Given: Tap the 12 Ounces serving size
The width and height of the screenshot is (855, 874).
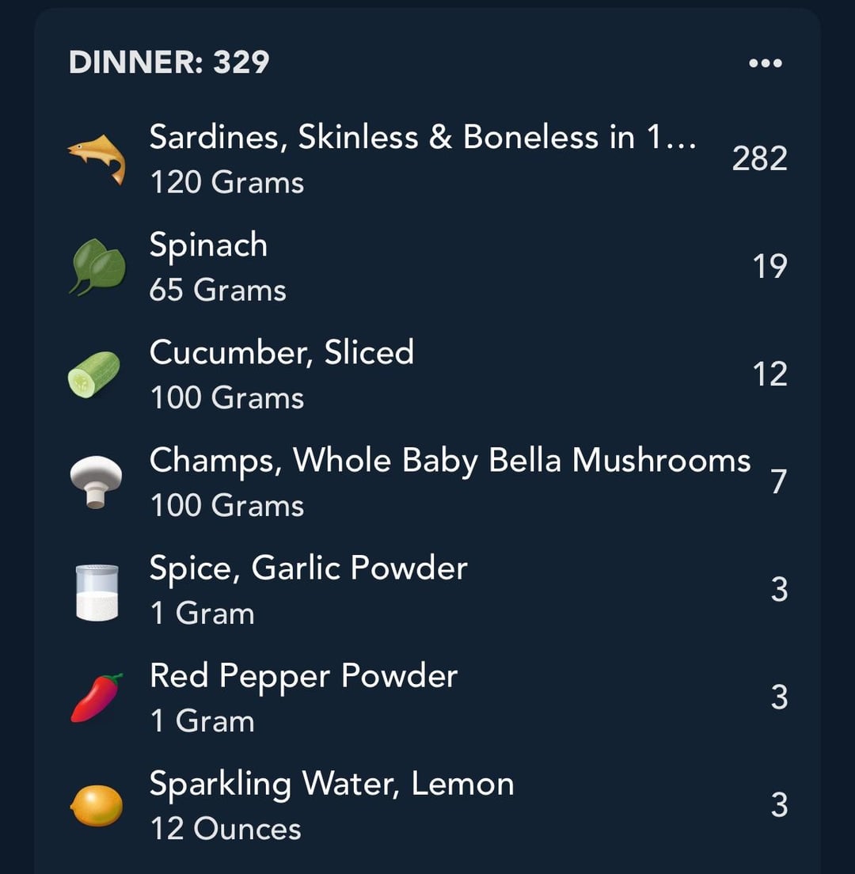Looking at the screenshot, I should click(x=226, y=828).
